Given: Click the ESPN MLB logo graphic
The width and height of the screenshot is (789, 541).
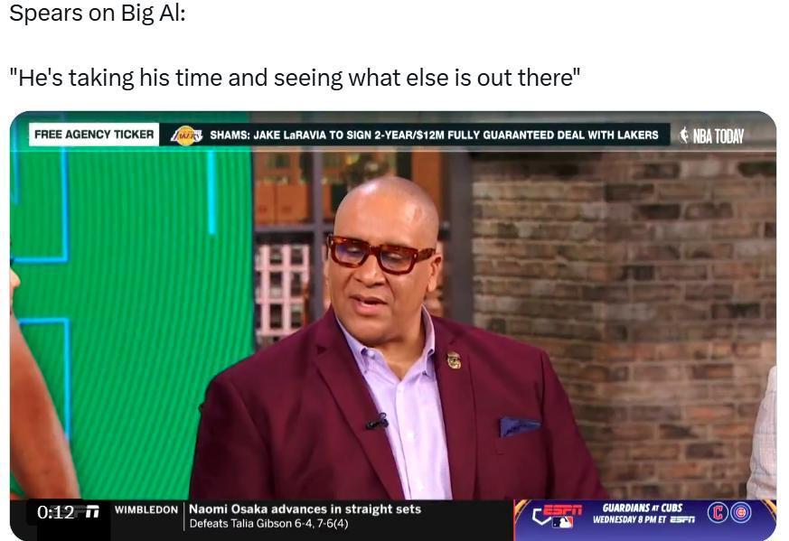Looking at the screenshot, I should pyautogui.click(x=558, y=516).
